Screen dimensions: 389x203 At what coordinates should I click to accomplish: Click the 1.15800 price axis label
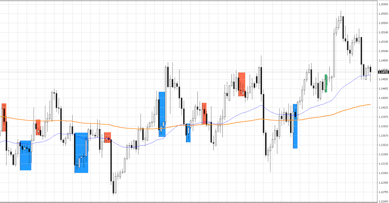coord(383,4)
